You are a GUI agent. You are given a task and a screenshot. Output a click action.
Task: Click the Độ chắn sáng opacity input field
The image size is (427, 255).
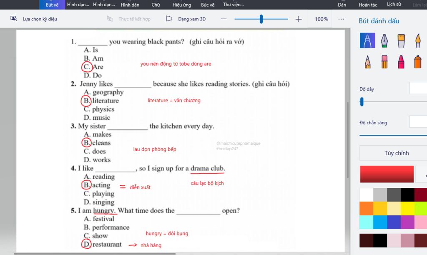[418, 121]
